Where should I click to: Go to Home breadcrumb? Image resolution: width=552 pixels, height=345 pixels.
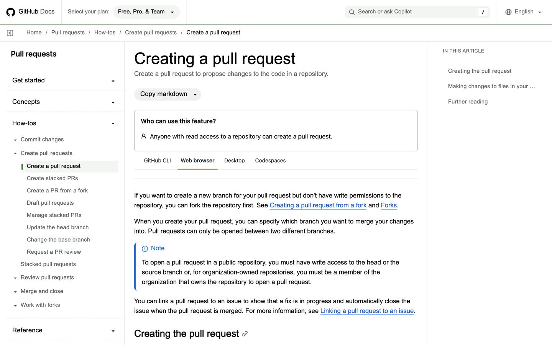point(34,33)
